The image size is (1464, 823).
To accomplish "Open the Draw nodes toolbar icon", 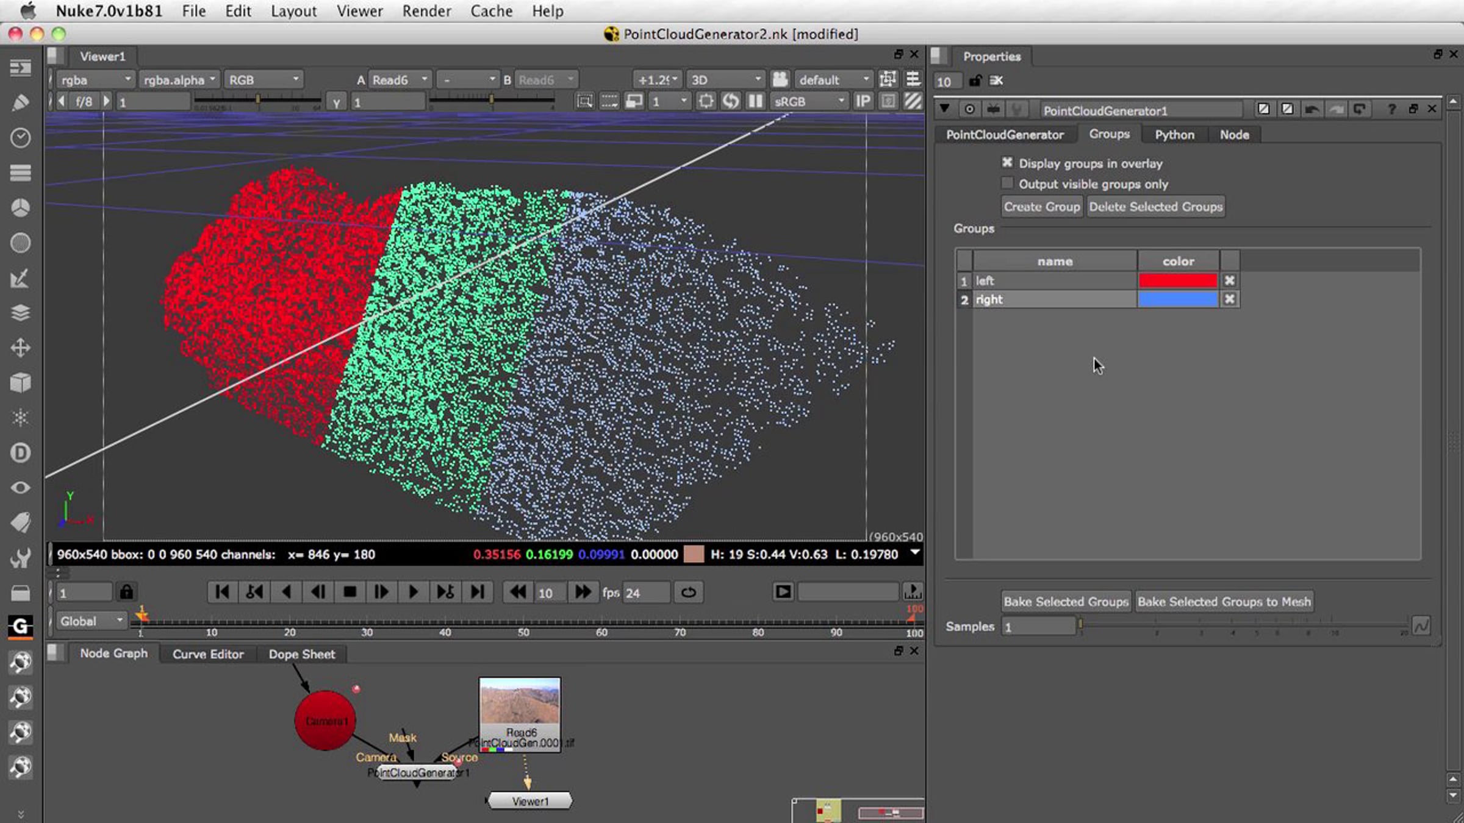I will click(20, 102).
